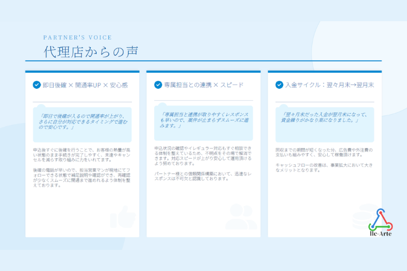This screenshot has height=271, width=407.
Task: Click the paragraph starting 申込後すぐに後確を行う
Action: (x=82, y=155)
